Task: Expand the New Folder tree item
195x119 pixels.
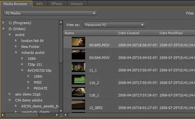Action: click(x=16, y=46)
